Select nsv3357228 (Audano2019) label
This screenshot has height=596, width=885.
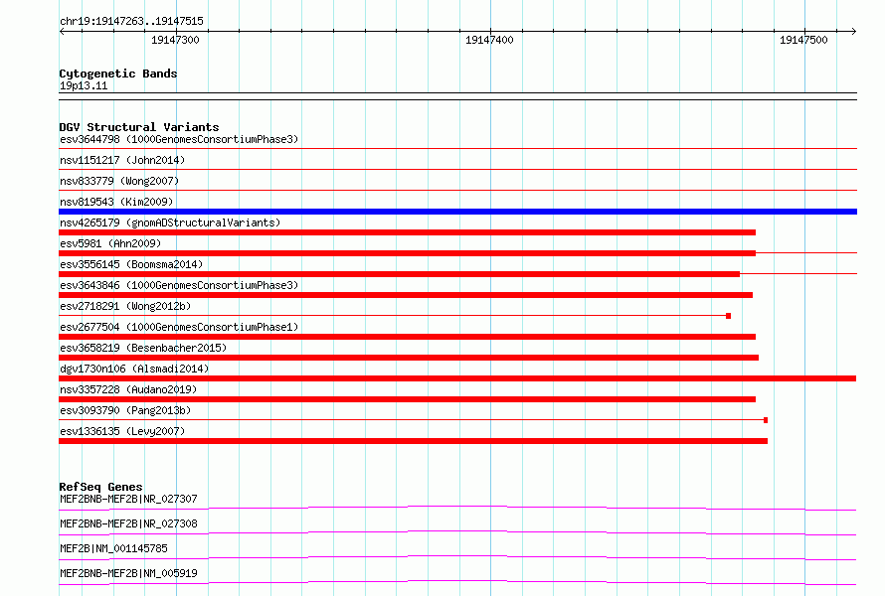click(128, 389)
